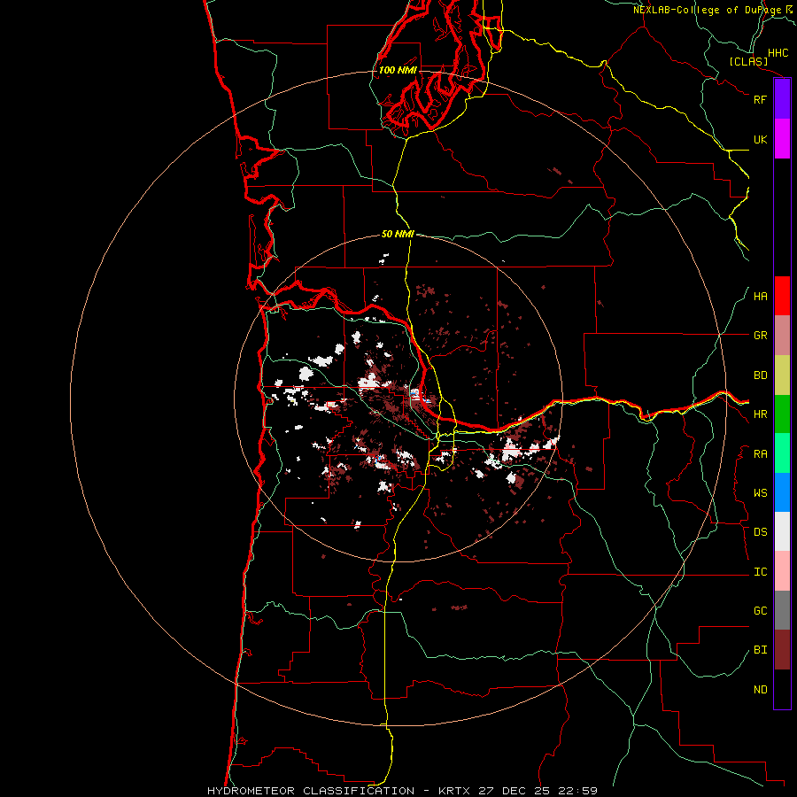Select the white DS legend swatch
This screenshot has width=797, height=797.
tap(782, 531)
